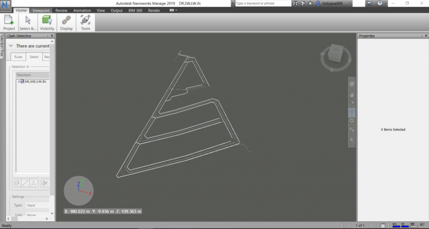The width and height of the screenshot is (429, 229).
Task: Click the Subscription Center satellite icon
Action: tap(303, 3)
